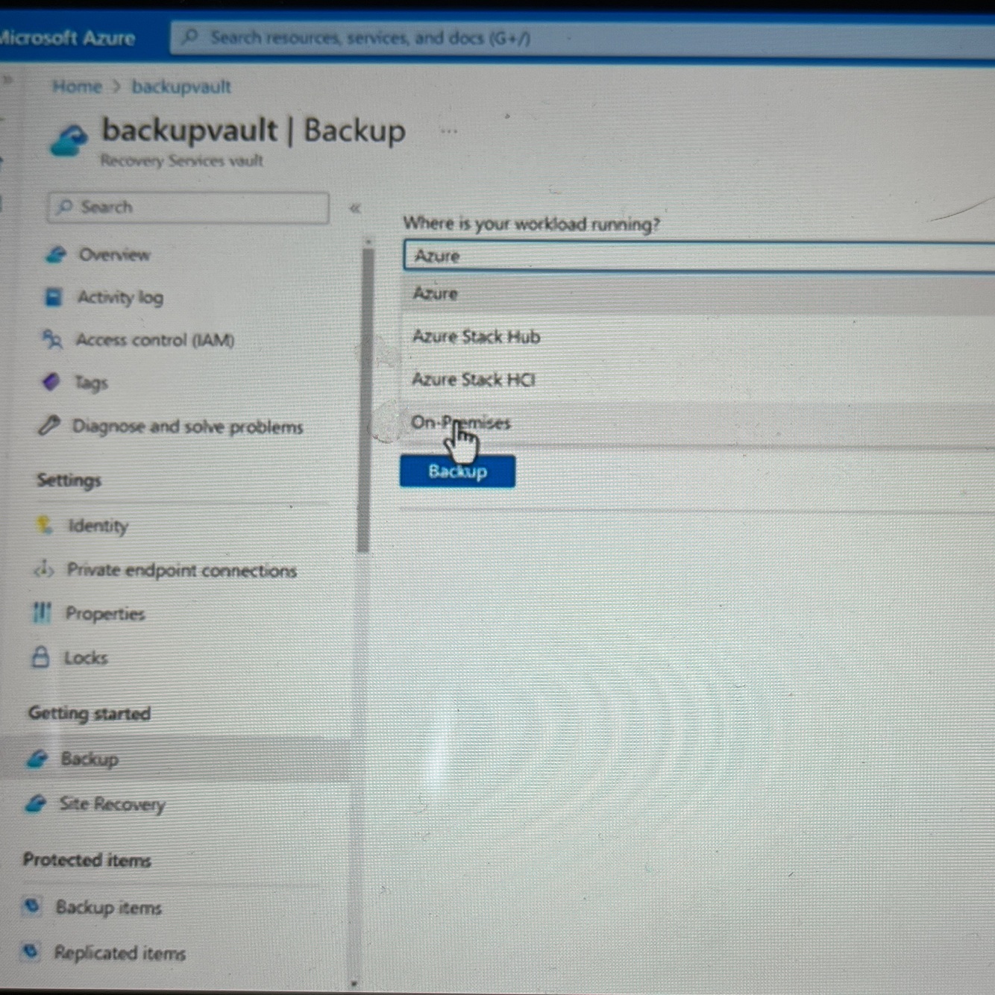Viewport: 995px width, 995px height.
Task: Focus the sidebar Search input field
Action: click(x=188, y=207)
